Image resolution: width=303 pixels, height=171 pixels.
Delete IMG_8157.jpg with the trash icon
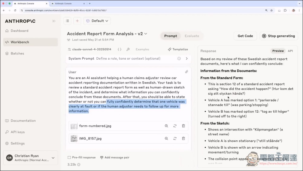[x=183, y=139]
